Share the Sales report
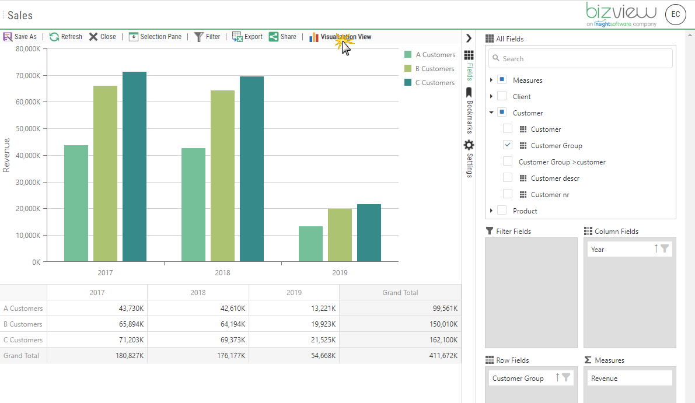This screenshot has width=695, height=403. click(282, 36)
